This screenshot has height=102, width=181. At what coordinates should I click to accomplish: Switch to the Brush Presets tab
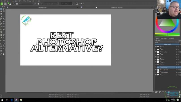coord(163,38)
